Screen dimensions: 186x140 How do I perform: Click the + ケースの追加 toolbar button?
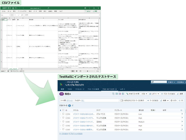pos(153,100)
